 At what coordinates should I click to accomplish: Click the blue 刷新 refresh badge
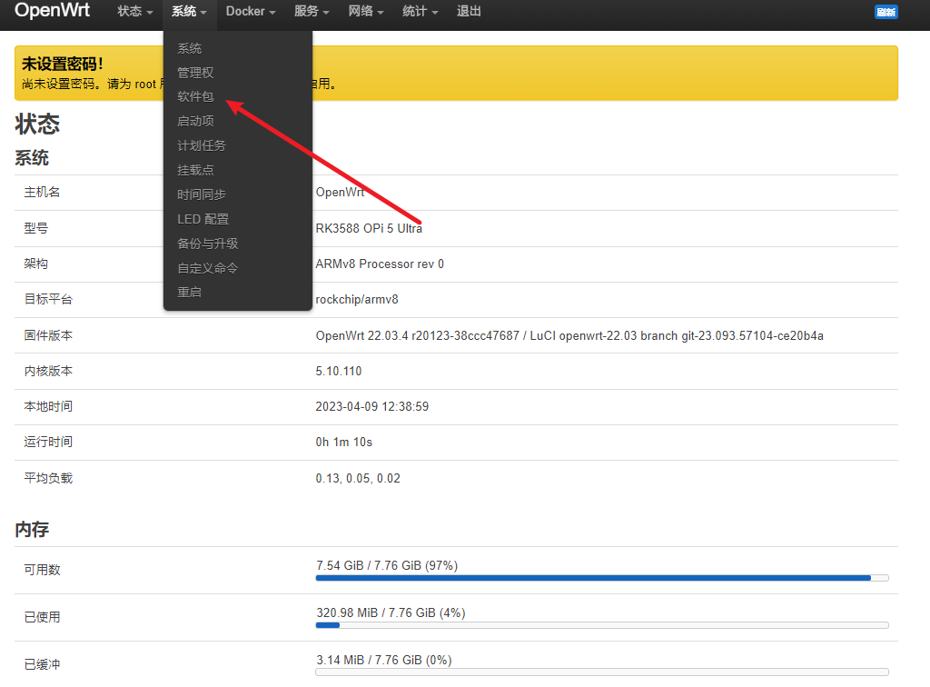886,12
